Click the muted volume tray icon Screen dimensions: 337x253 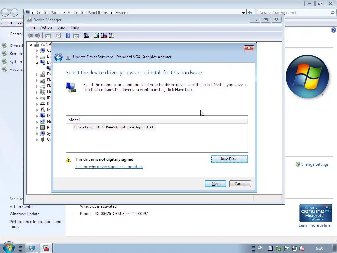point(302,248)
